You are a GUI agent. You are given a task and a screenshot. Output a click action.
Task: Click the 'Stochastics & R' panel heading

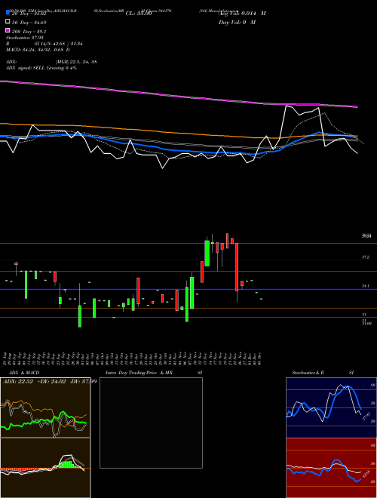pyautogui.click(x=308, y=373)
